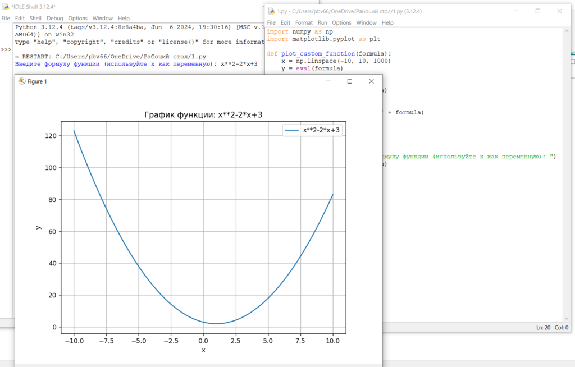The width and height of the screenshot is (575, 367).
Task: Open Run menu in 1.py editor
Action: point(322,23)
